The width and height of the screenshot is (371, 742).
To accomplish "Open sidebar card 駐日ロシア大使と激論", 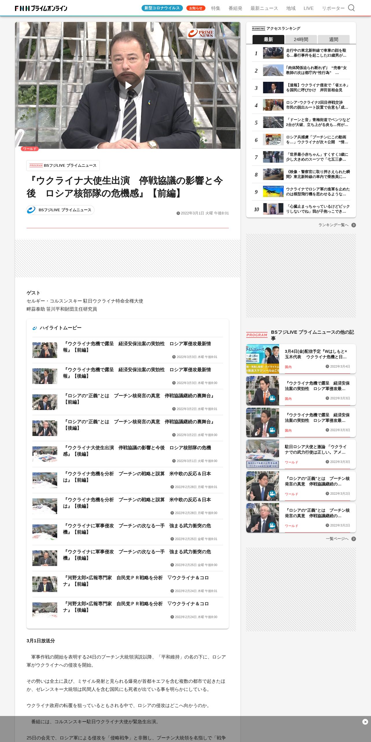I will pyautogui.click(x=301, y=454).
